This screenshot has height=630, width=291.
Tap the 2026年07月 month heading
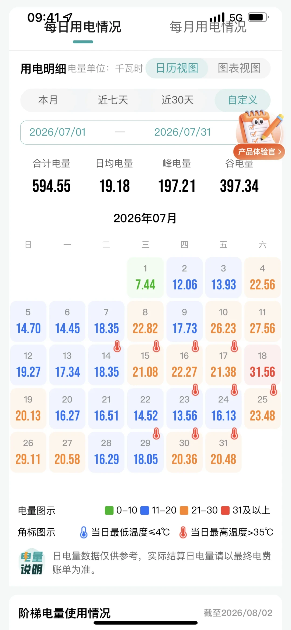point(145,218)
